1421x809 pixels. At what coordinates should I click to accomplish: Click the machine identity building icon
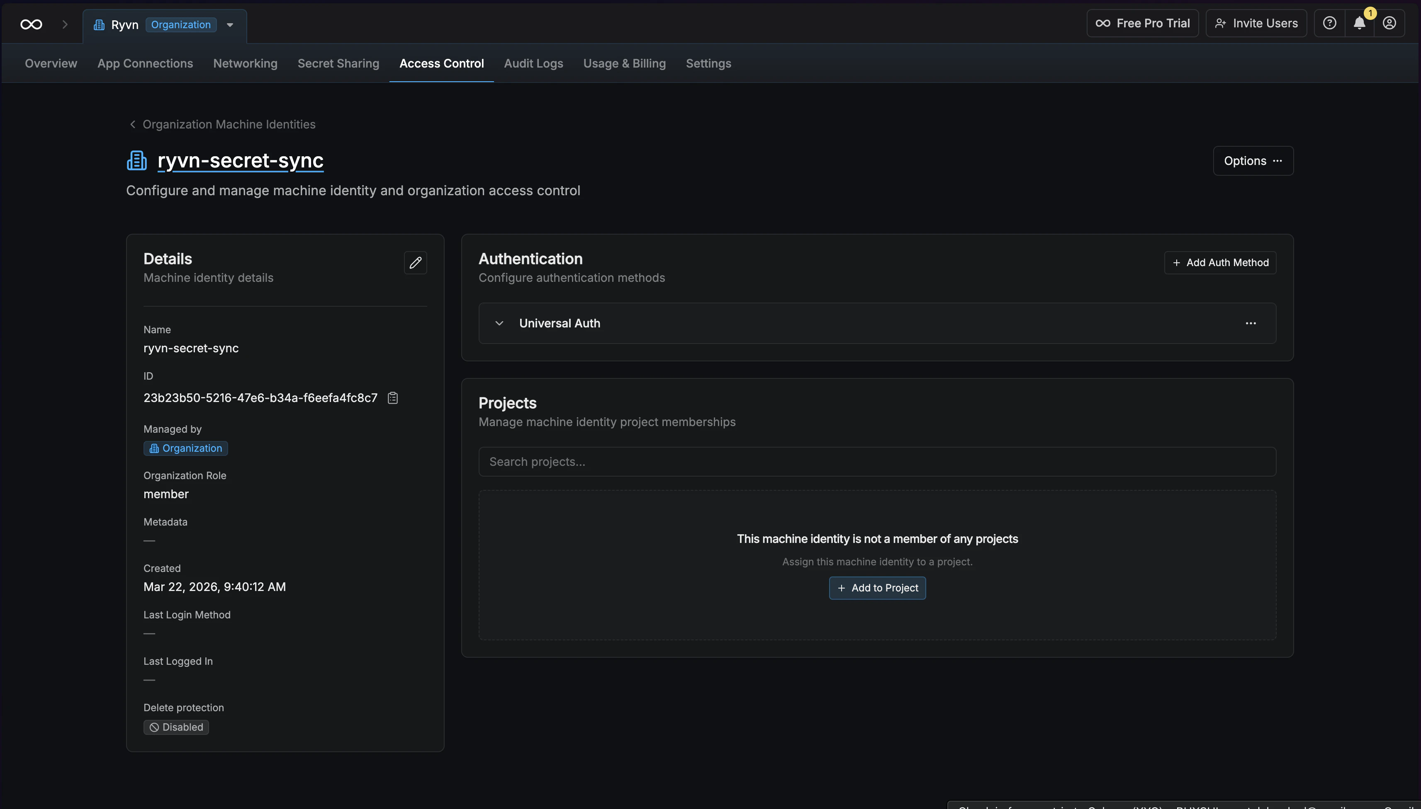[x=136, y=160]
